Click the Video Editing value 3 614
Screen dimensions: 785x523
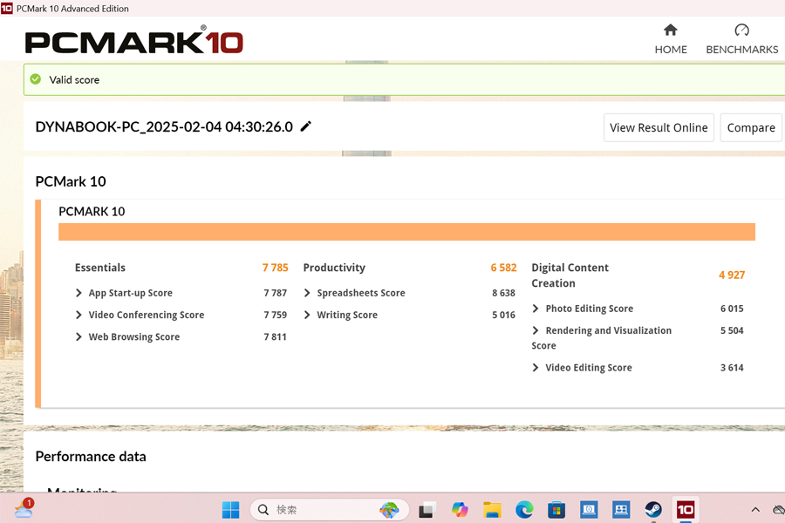point(732,367)
